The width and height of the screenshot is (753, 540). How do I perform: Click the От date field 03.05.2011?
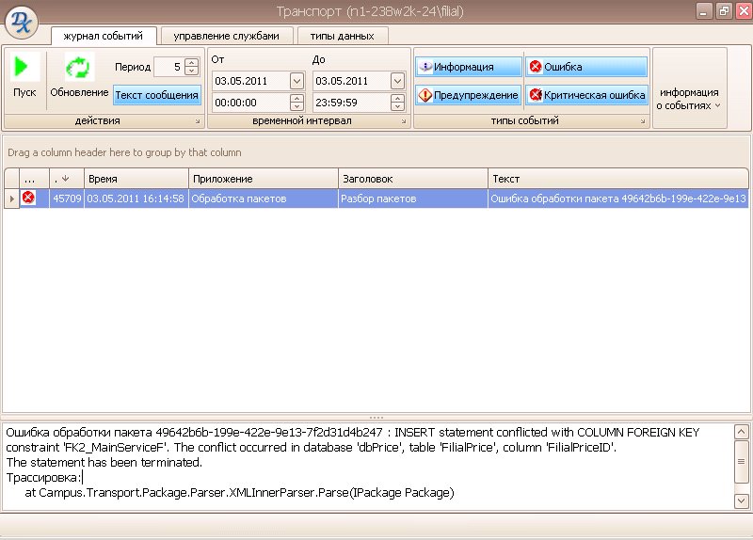(x=251, y=81)
